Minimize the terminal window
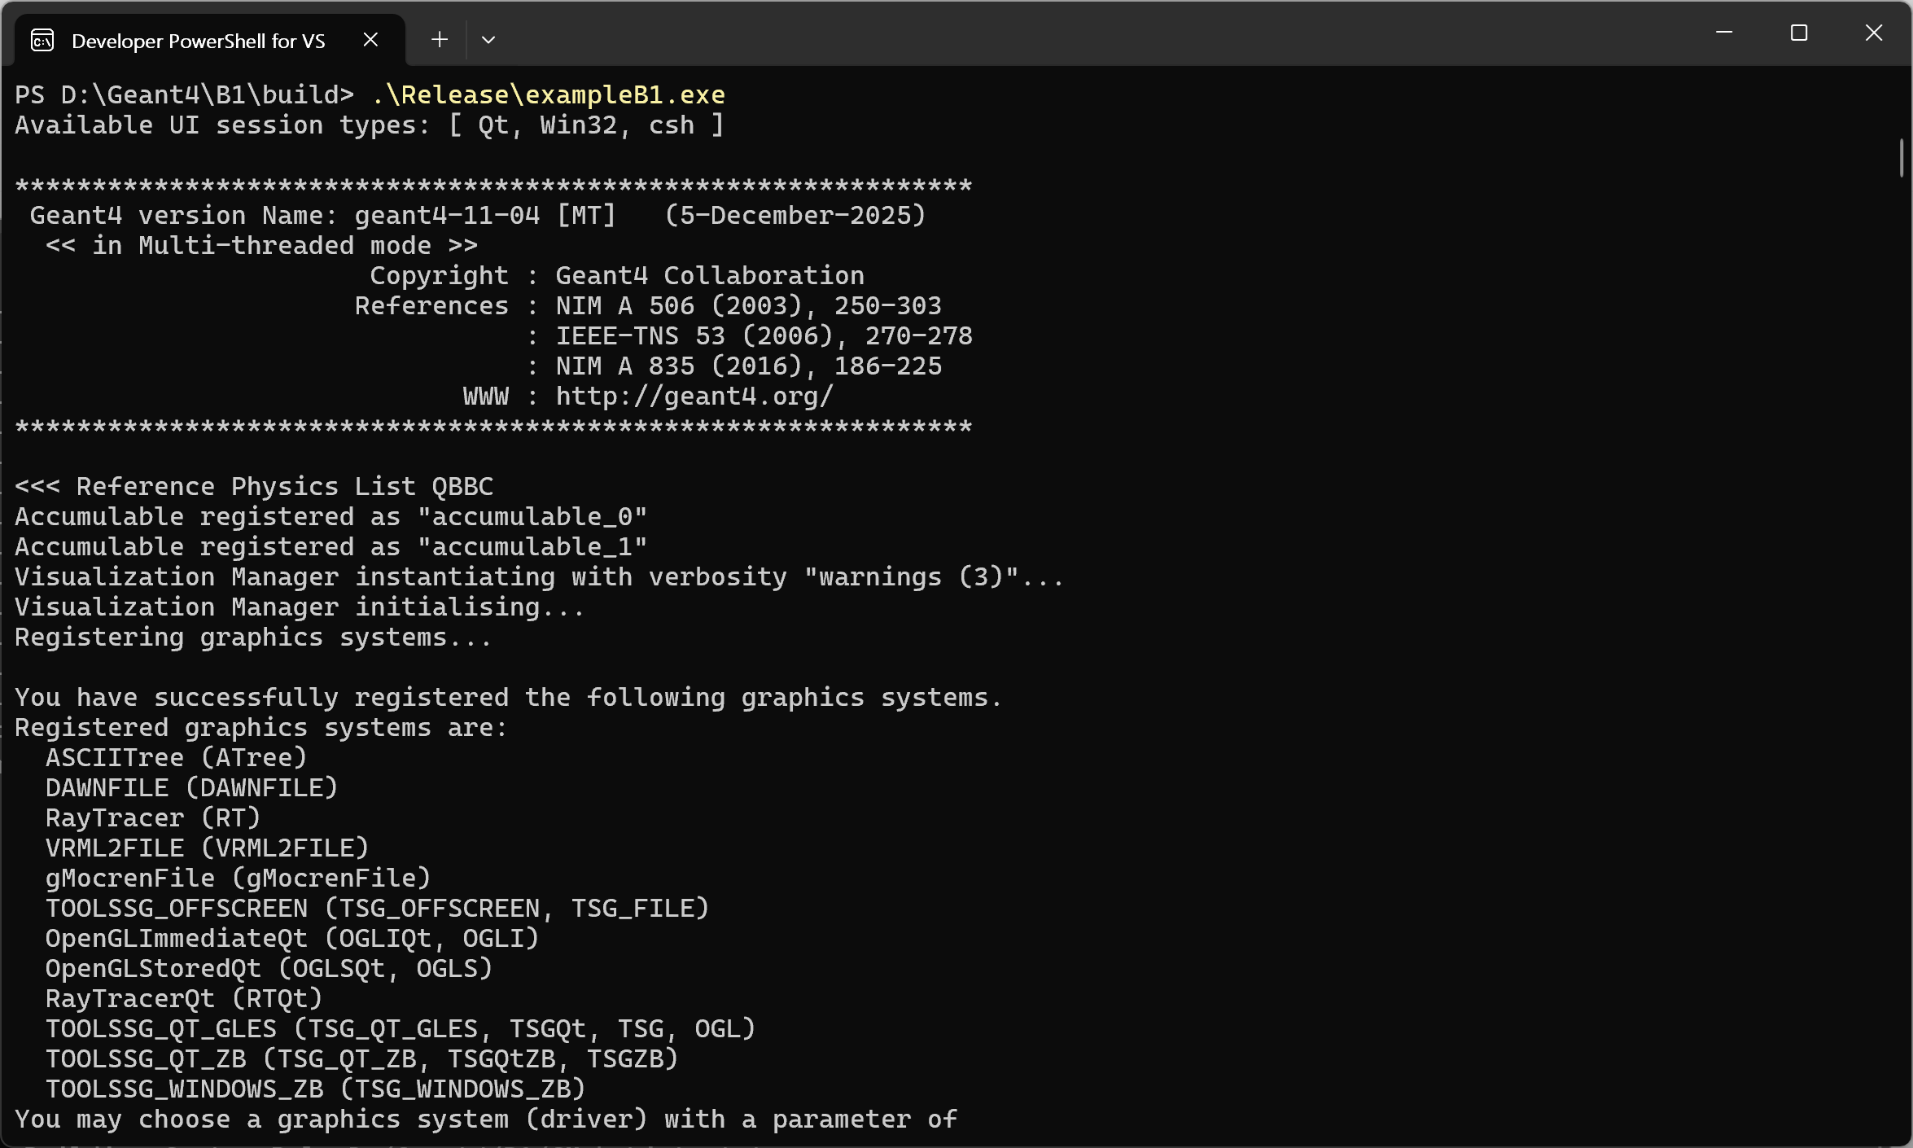The image size is (1913, 1148). point(1723,33)
